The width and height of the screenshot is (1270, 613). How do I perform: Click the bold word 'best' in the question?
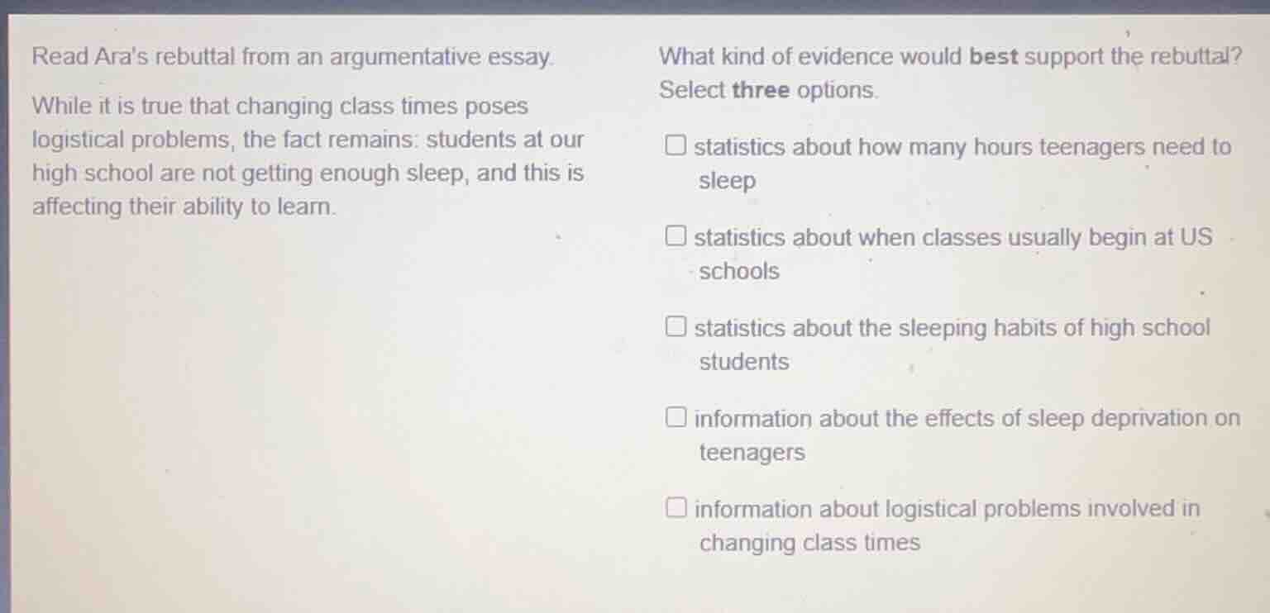coord(993,57)
